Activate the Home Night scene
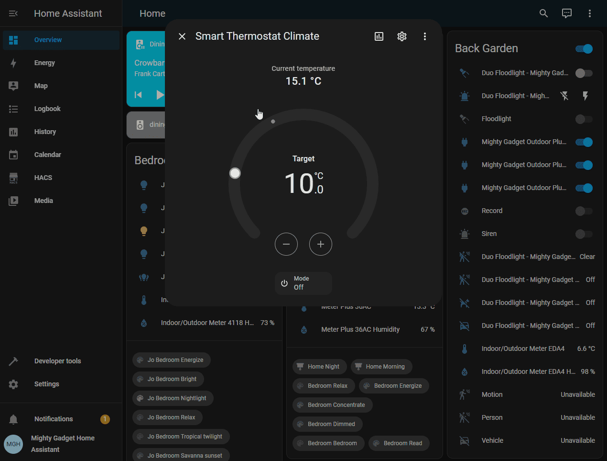607x461 pixels. click(x=319, y=367)
